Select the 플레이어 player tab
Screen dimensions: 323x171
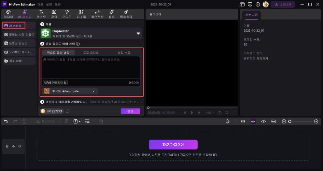click(155, 14)
